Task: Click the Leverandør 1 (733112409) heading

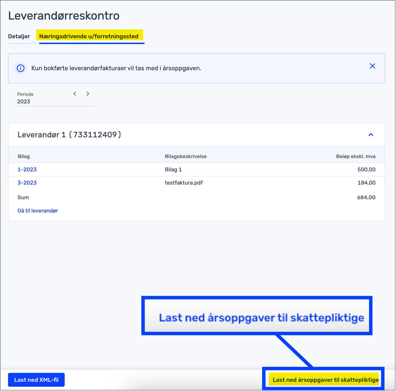Action: [70, 134]
